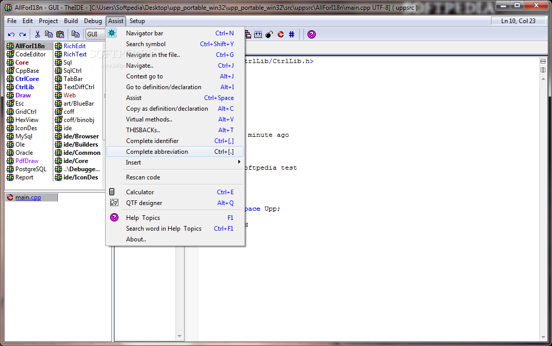Select the Draw package
Viewport: 552px width, 346px height.
click(x=23, y=95)
